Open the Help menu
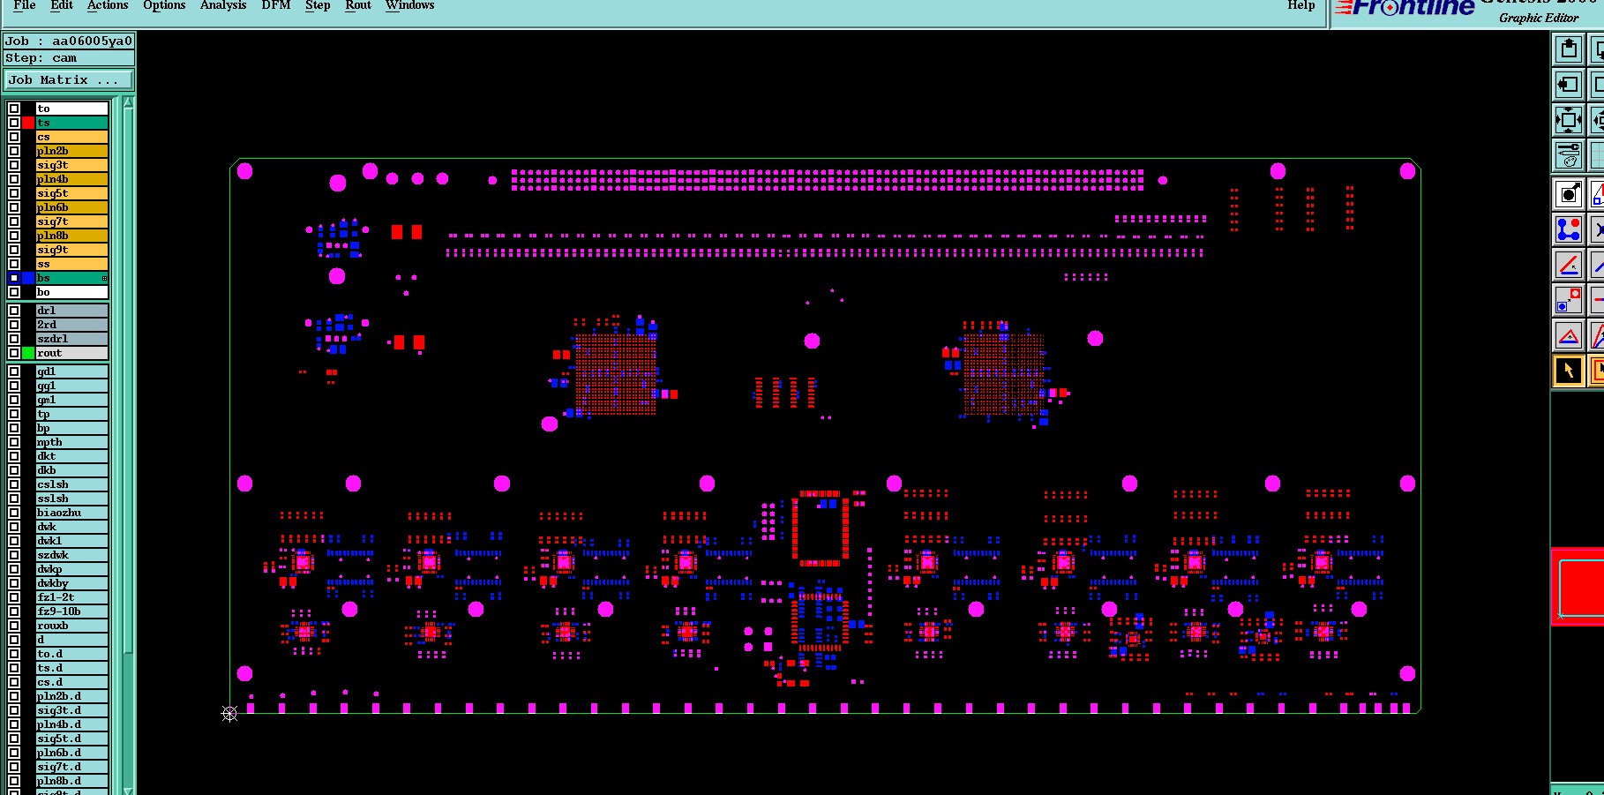This screenshot has width=1604, height=795. click(1301, 5)
